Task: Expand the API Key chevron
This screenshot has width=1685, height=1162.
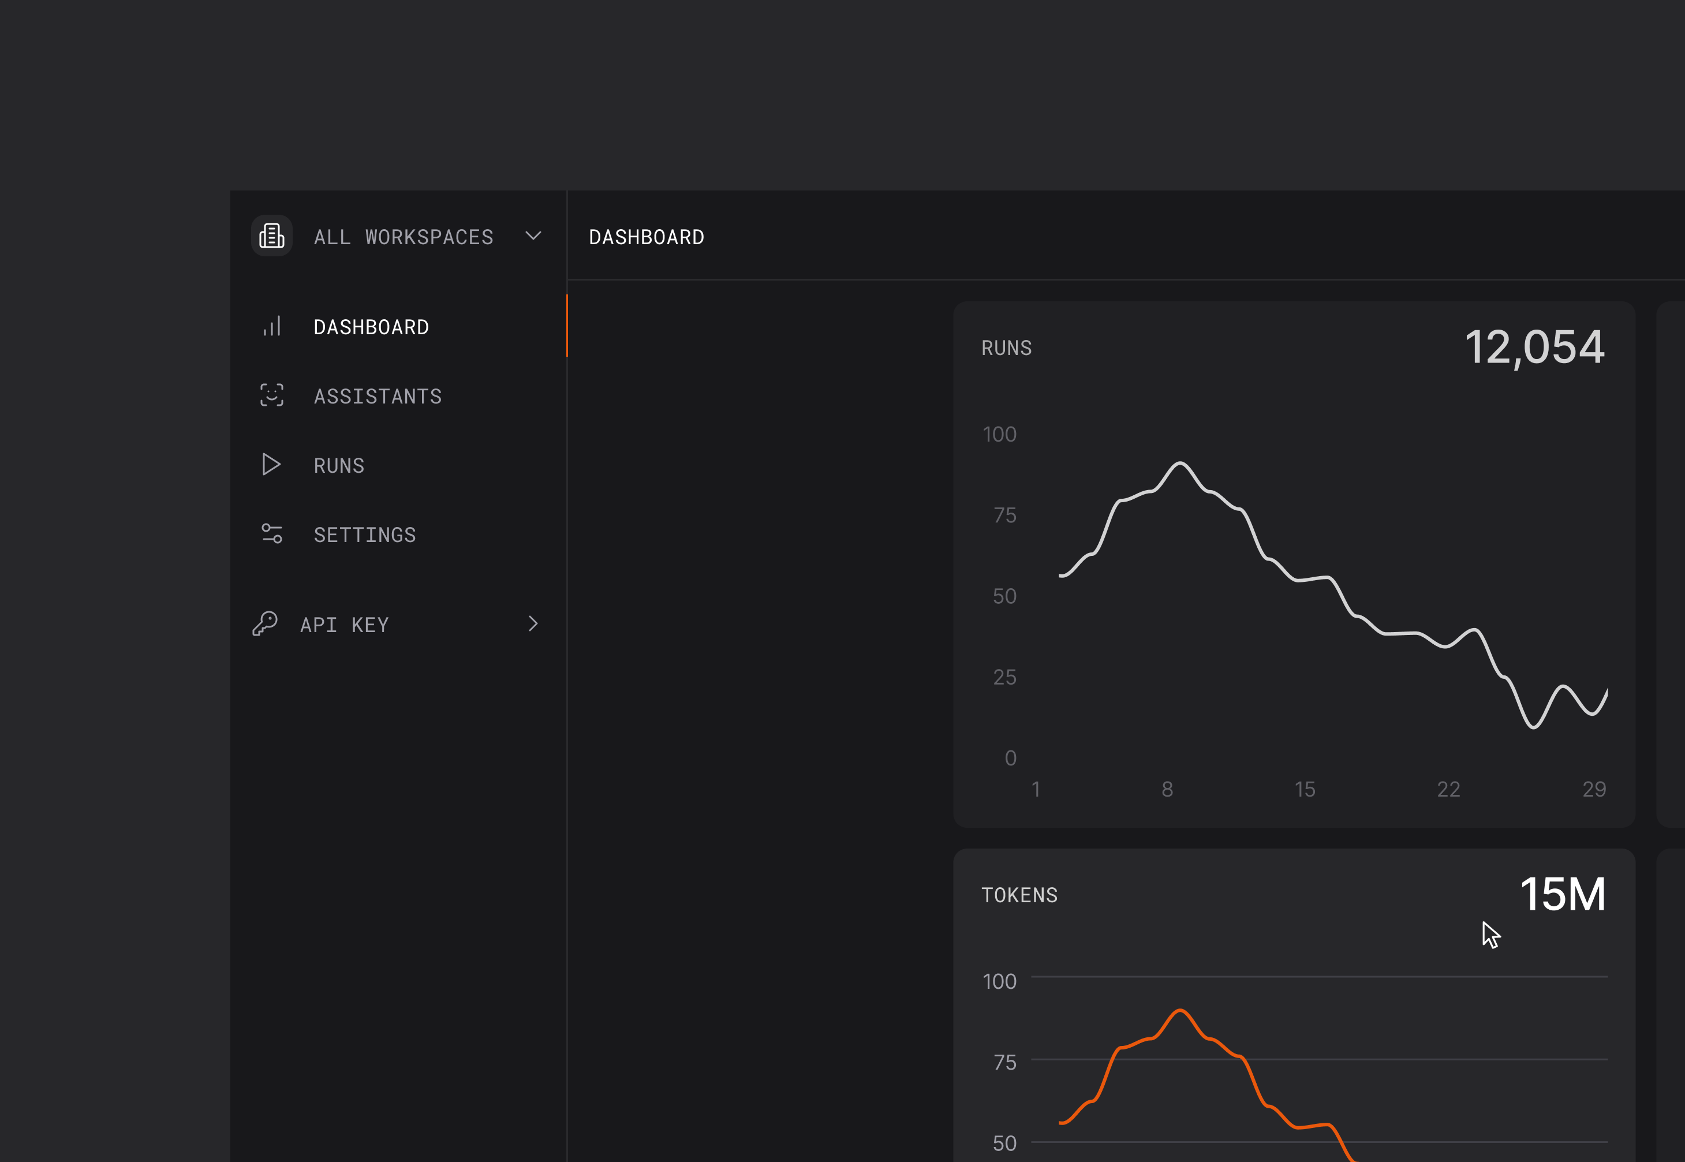Action: click(x=533, y=624)
